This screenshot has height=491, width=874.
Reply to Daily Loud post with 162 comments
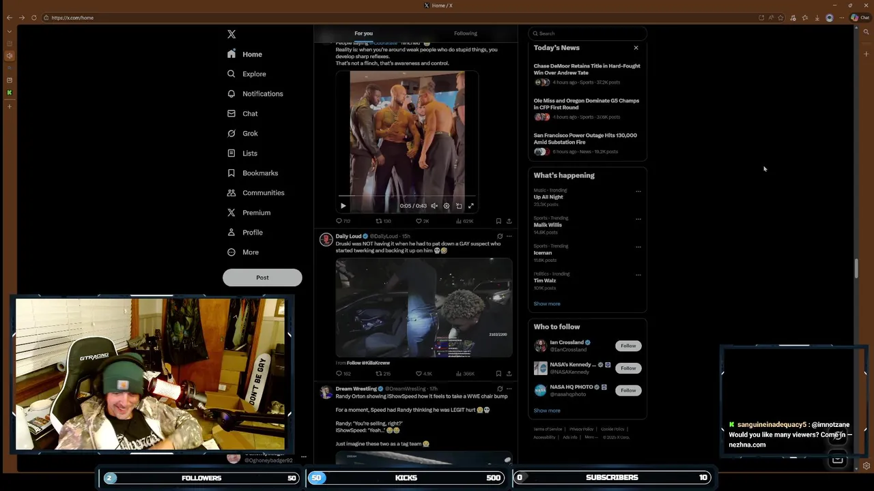pyautogui.click(x=343, y=374)
